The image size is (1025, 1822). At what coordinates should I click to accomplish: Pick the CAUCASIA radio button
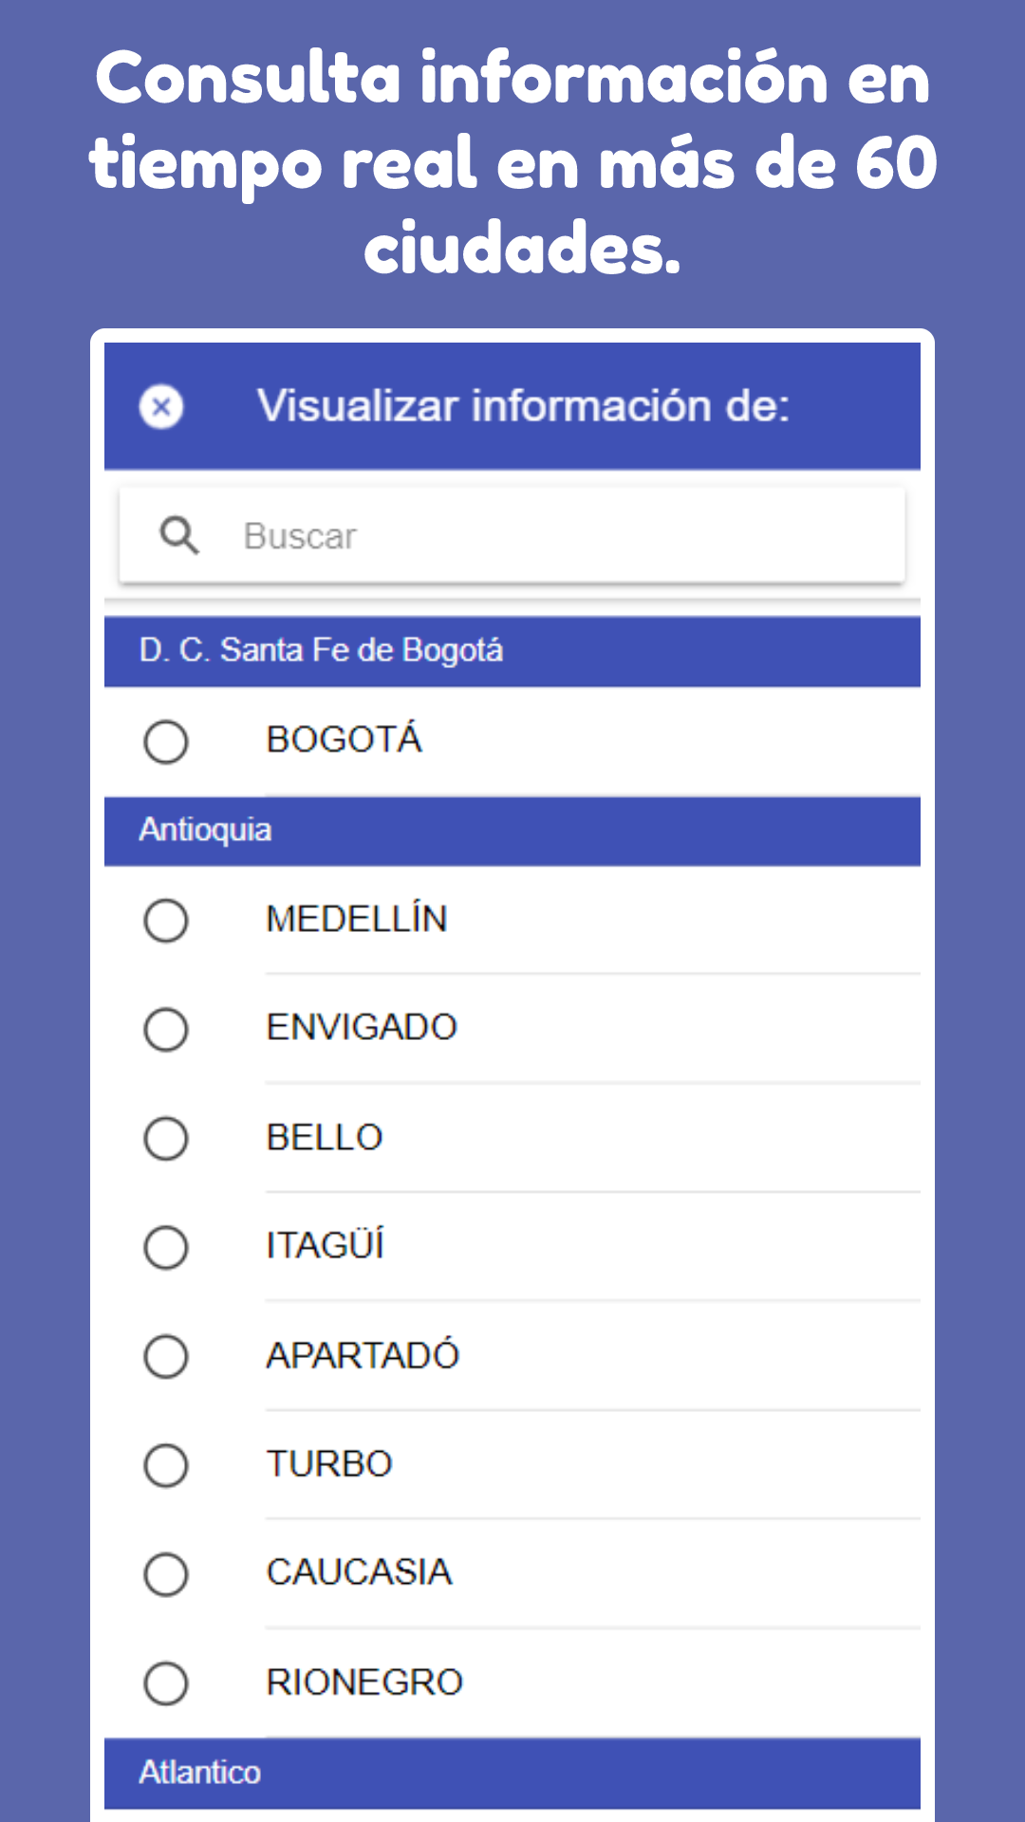[x=166, y=1574]
